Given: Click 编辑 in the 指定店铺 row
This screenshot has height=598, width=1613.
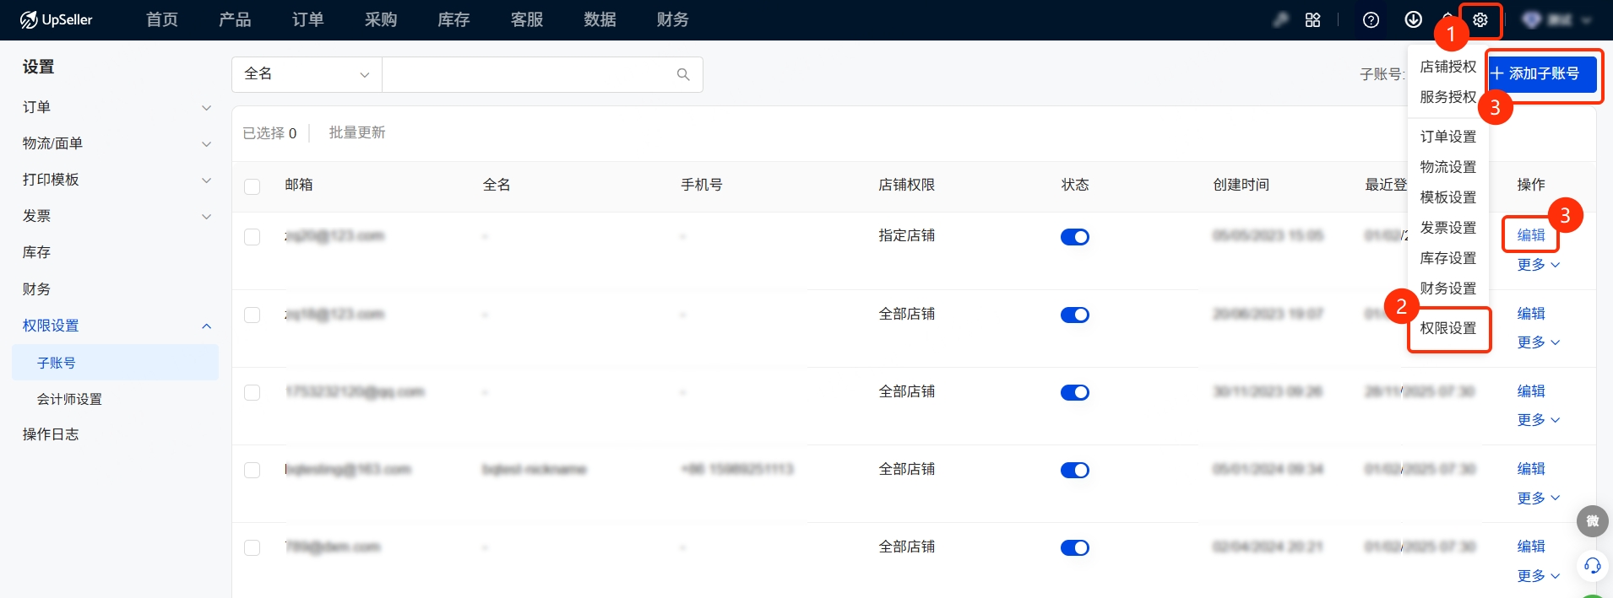Looking at the screenshot, I should 1531,235.
